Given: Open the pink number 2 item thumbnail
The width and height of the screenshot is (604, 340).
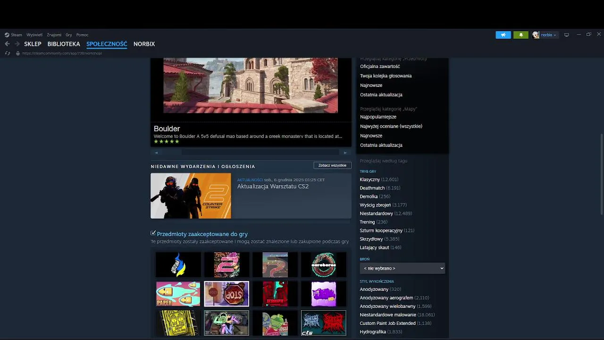Looking at the screenshot, I should click(226, 264).
